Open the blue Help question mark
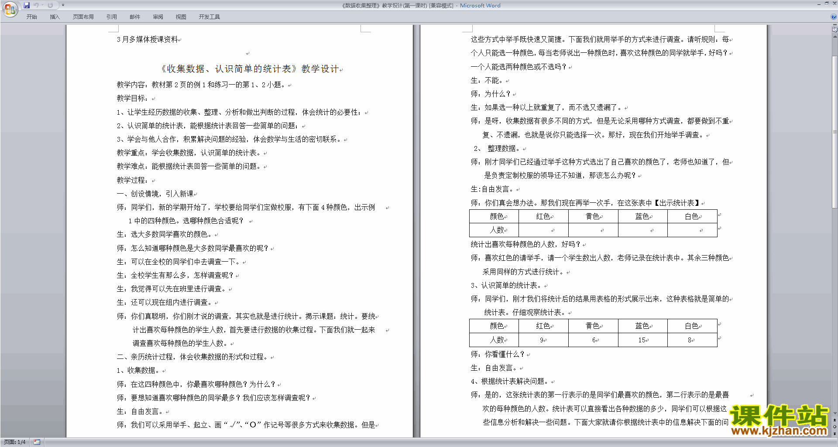 click(x=833, y=17)
